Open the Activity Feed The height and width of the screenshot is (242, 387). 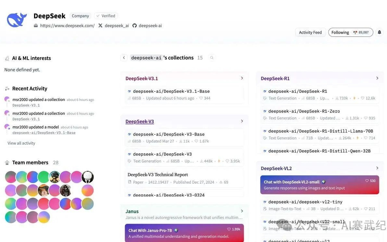pyautogui.click(x=310, y=32)
